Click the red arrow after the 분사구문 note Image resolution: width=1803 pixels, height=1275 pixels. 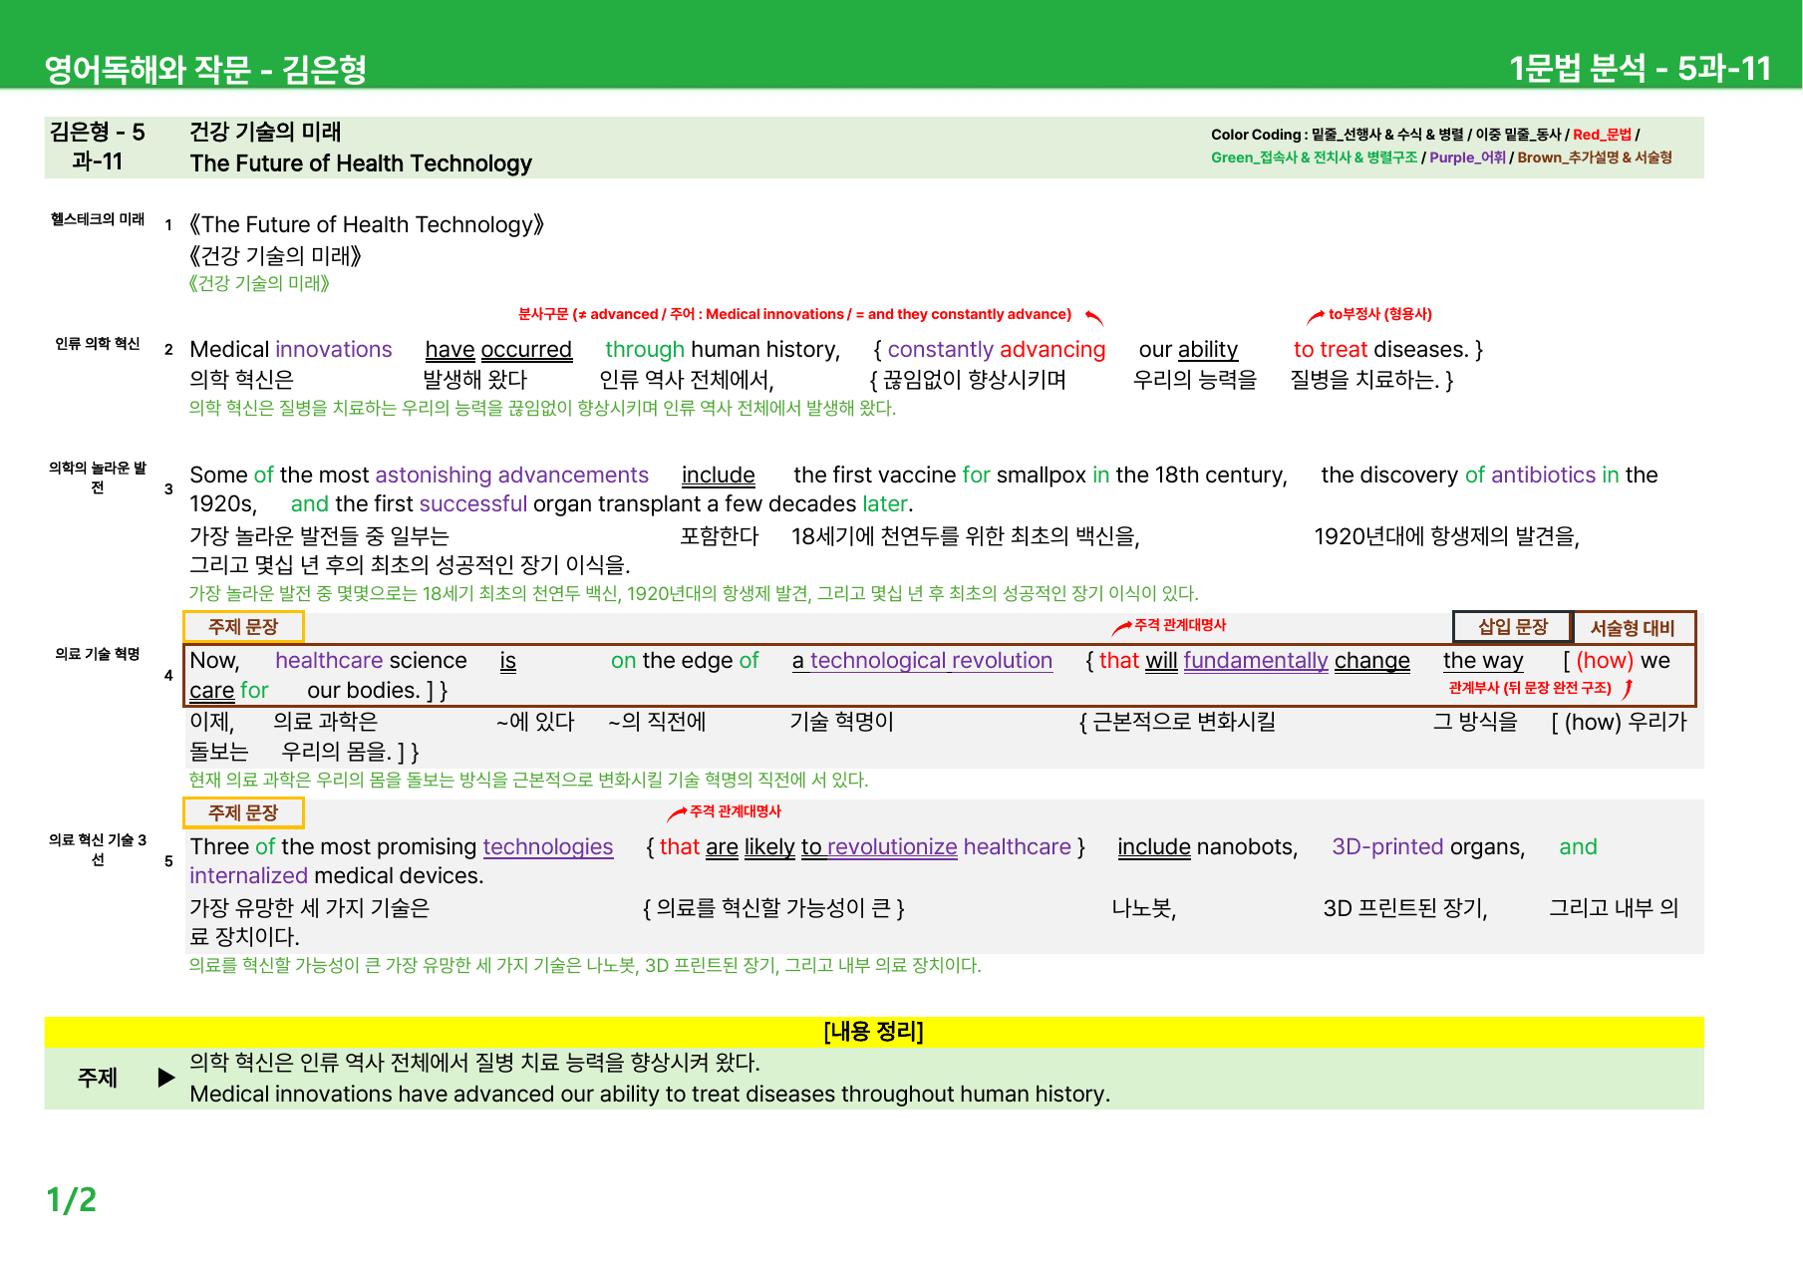click(x=1093, y=317)
